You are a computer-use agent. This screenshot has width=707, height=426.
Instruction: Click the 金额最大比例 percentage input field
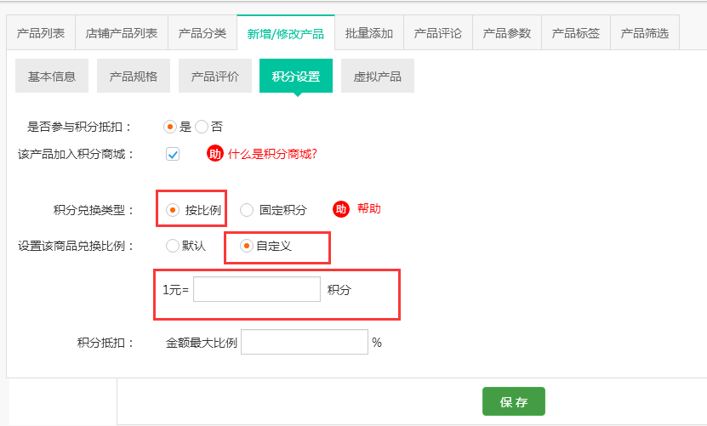tap(305, 343)
